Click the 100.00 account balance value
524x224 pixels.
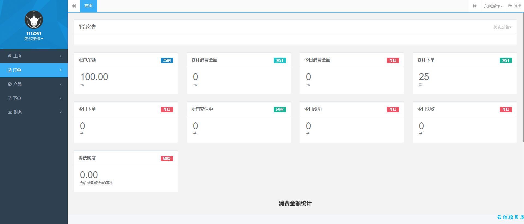coord(94,77)
